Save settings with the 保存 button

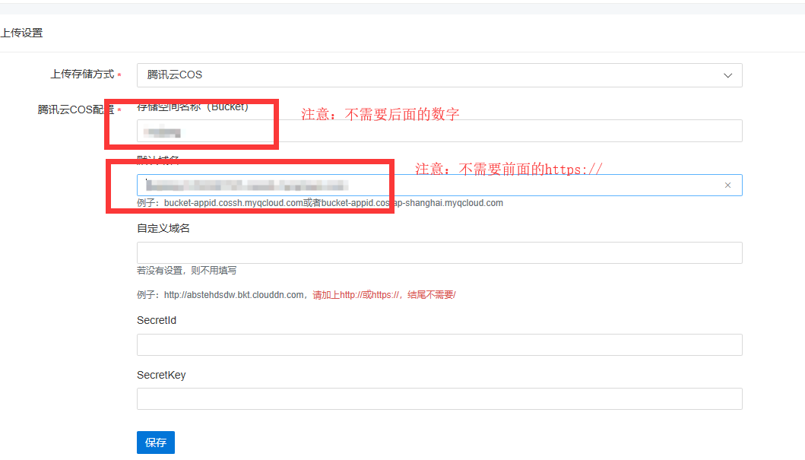click(156, 443)
